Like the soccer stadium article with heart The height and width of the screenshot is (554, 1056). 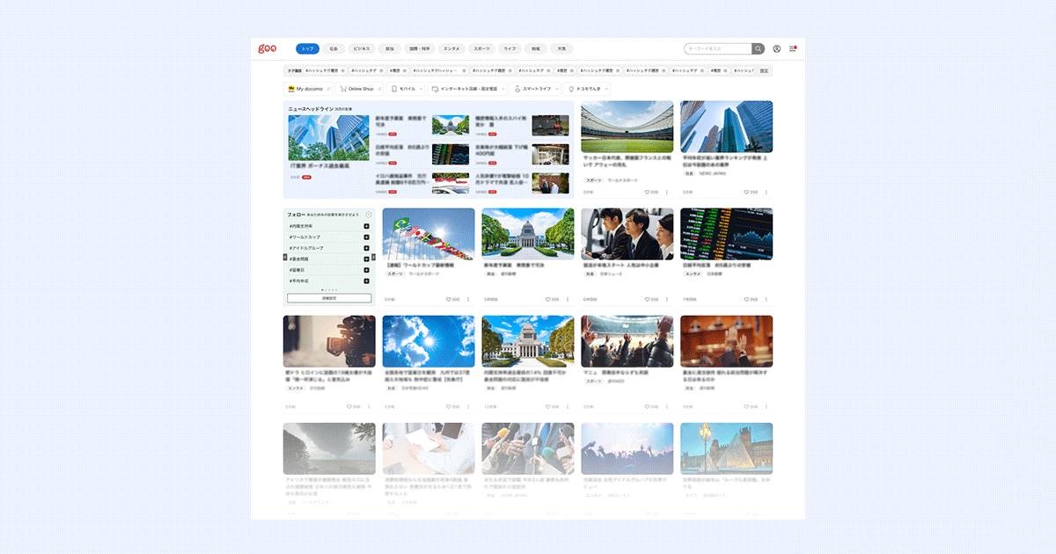[x=647, y=192]
